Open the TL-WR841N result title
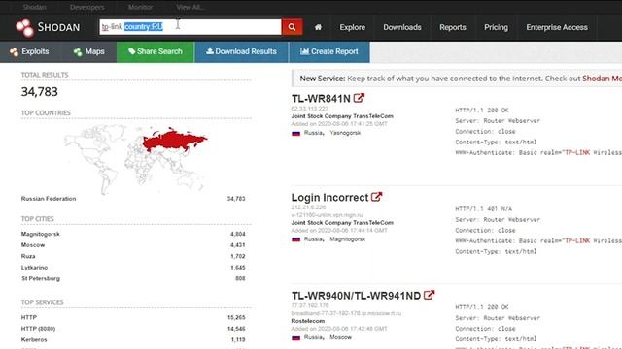The width and height of the screenshot is (622, 349). click(321, 99)
